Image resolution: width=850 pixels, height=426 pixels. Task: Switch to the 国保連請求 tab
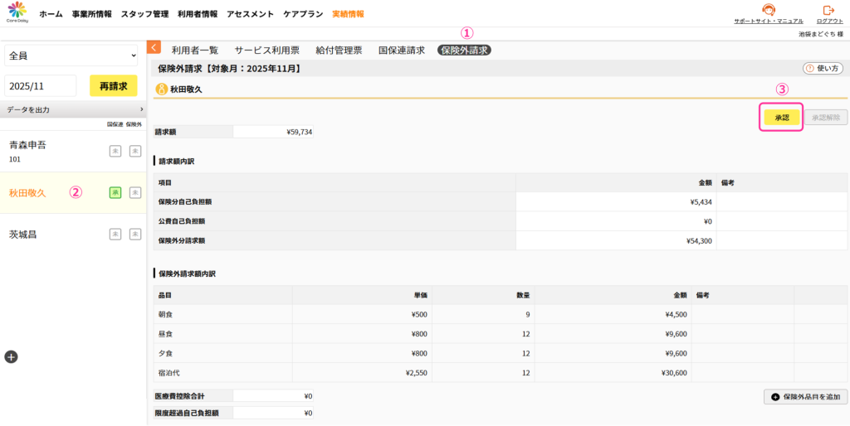pyautogui.click(x=401, y=51)
